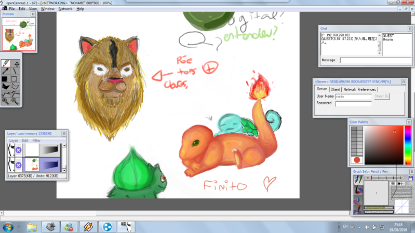
Task: Click the chat Message input field
Action: click(376, 60)
